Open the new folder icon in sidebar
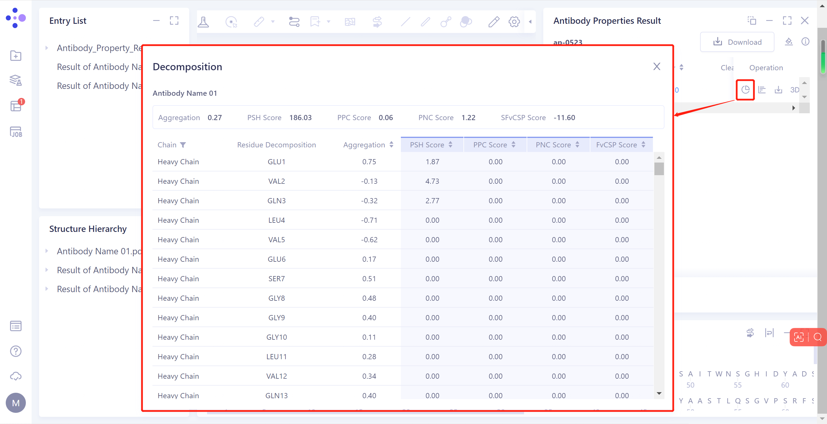The width and height of the screenshot is (827, 424). point(16,56)
